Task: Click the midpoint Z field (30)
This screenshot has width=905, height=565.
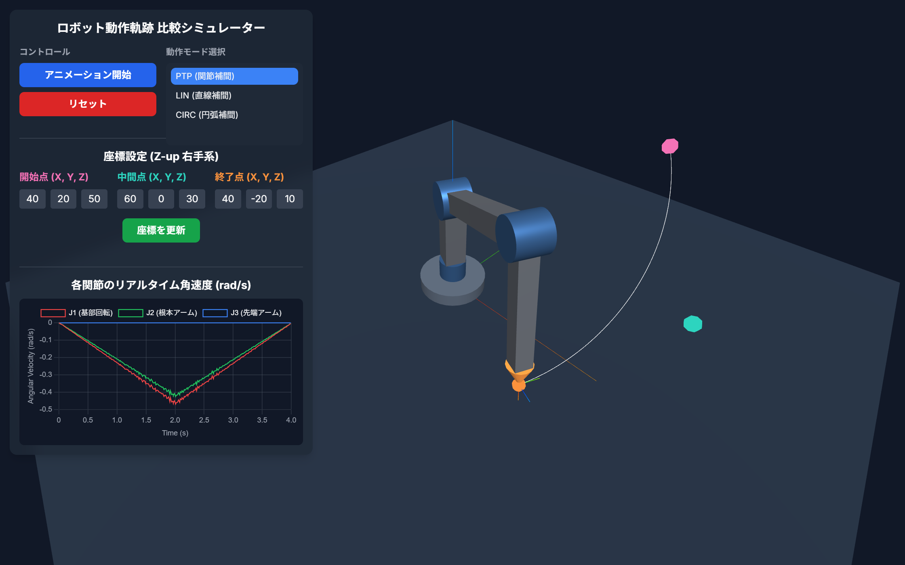Action: (192, 199)
